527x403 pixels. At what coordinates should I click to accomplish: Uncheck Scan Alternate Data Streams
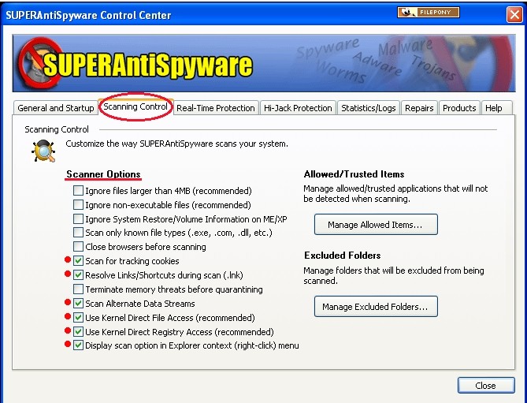[x=78, y=303]
